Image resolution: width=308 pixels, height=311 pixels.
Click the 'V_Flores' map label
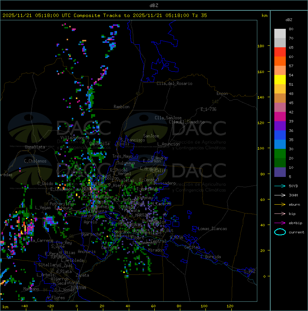(56, 298)
